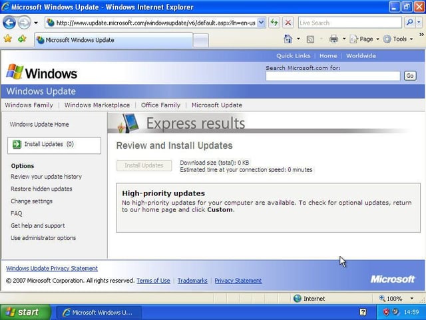Click the RSS feeds toolbar icon
The height and width of the screenshot is (320, 426).
(310, 39)
